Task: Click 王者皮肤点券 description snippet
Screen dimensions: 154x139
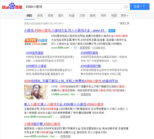Action: tap(76, 111)
